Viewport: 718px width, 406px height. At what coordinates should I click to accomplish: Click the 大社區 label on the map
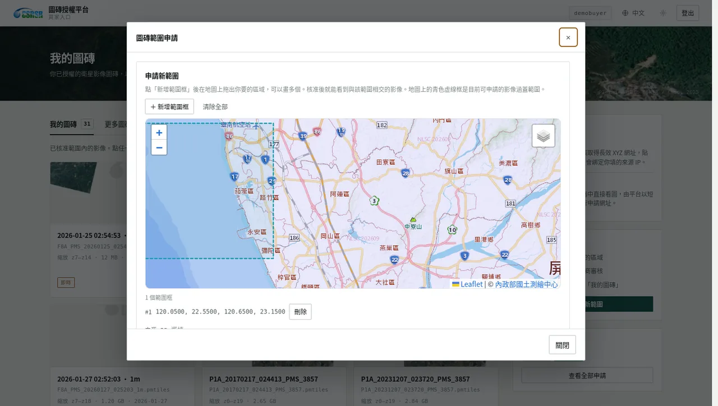(x=386, y=282)
